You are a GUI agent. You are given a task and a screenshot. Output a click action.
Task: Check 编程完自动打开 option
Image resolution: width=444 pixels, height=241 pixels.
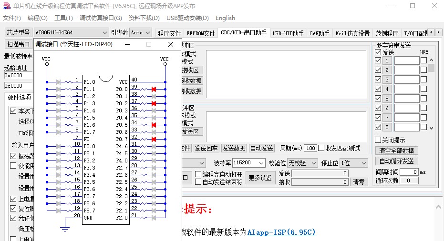point(198,174)
